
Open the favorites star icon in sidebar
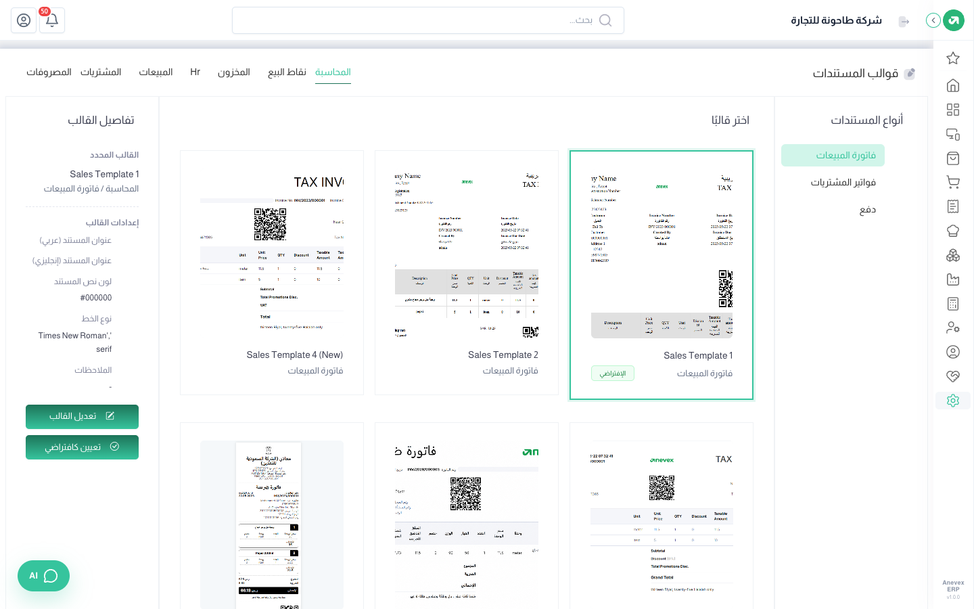coord(953,58)
